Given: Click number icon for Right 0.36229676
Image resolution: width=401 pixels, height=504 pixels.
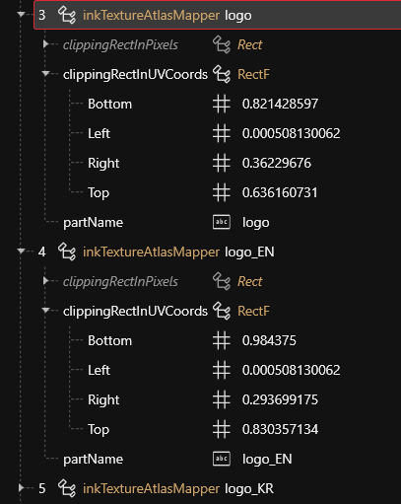Looking at the screenshot, I should (x=222, y=163).
